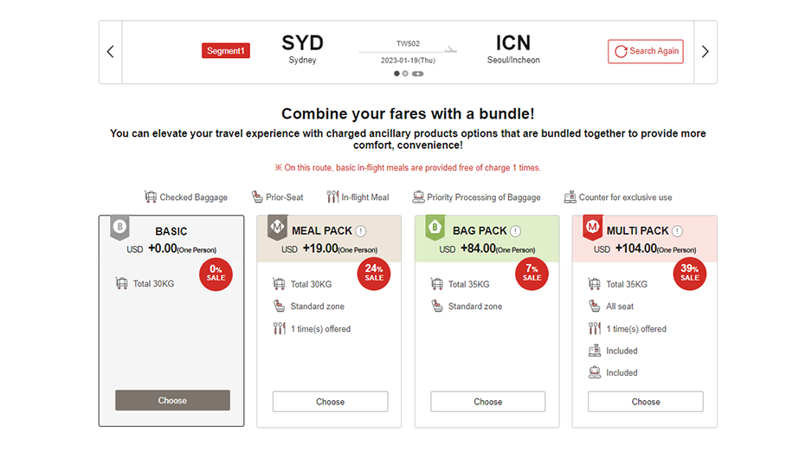Click the Prior-Seat legend icon
Image resolution: width=812 pixels, height=465 pixels.
click(257, 197)
